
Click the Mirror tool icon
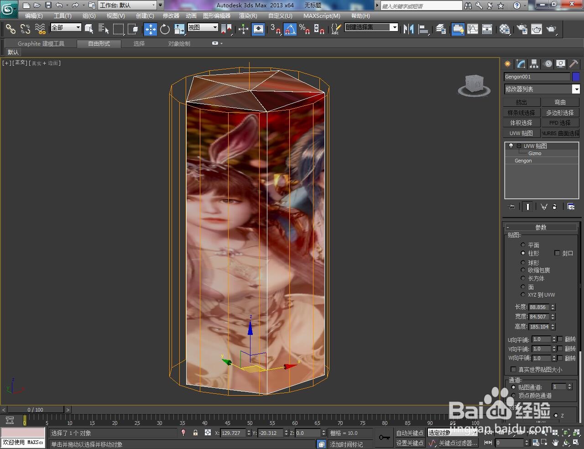point(409,29)
